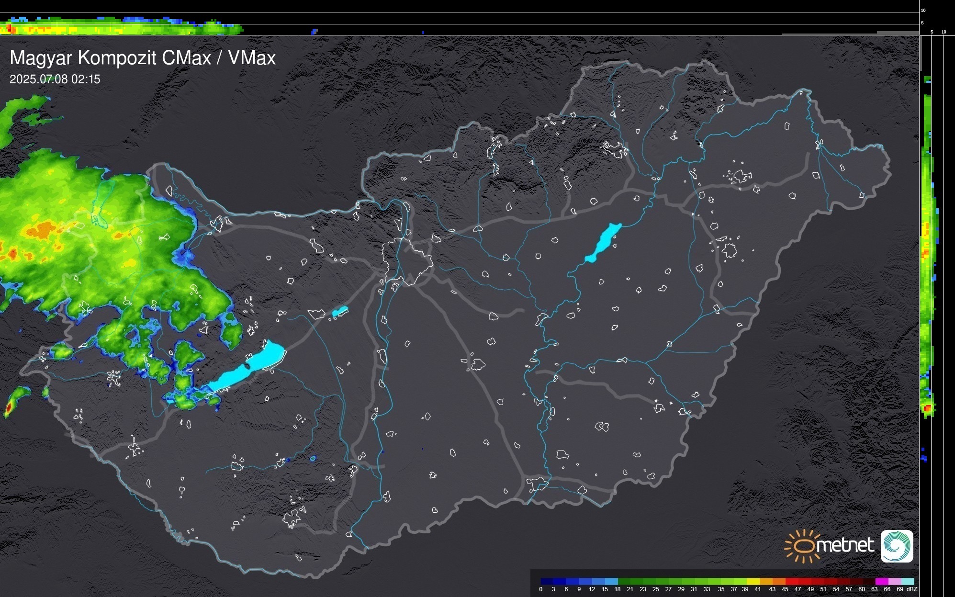The image size is (955, 597).
Task: Select the yellow 39 dBZ legend swatch
Action: [753, 581]
